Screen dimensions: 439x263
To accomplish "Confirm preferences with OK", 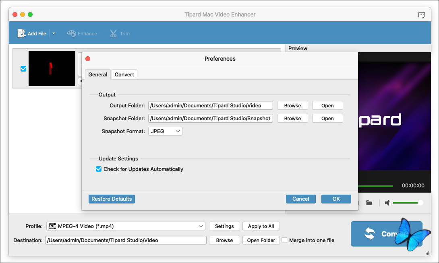I will point(336,199).
